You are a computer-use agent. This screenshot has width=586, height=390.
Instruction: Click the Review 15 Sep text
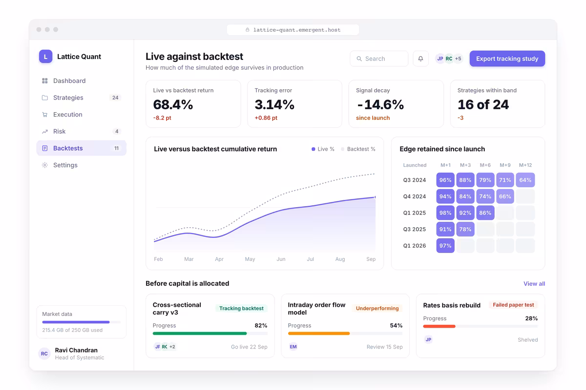[x=385, y=347]
